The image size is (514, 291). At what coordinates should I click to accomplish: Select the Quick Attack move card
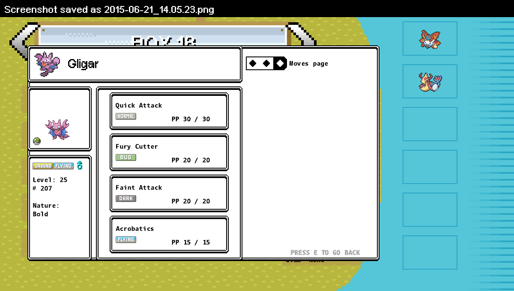pos(169,111)
